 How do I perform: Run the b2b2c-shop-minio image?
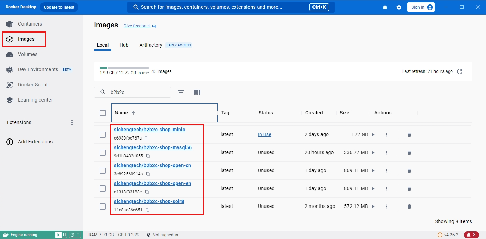coord(373,135)
